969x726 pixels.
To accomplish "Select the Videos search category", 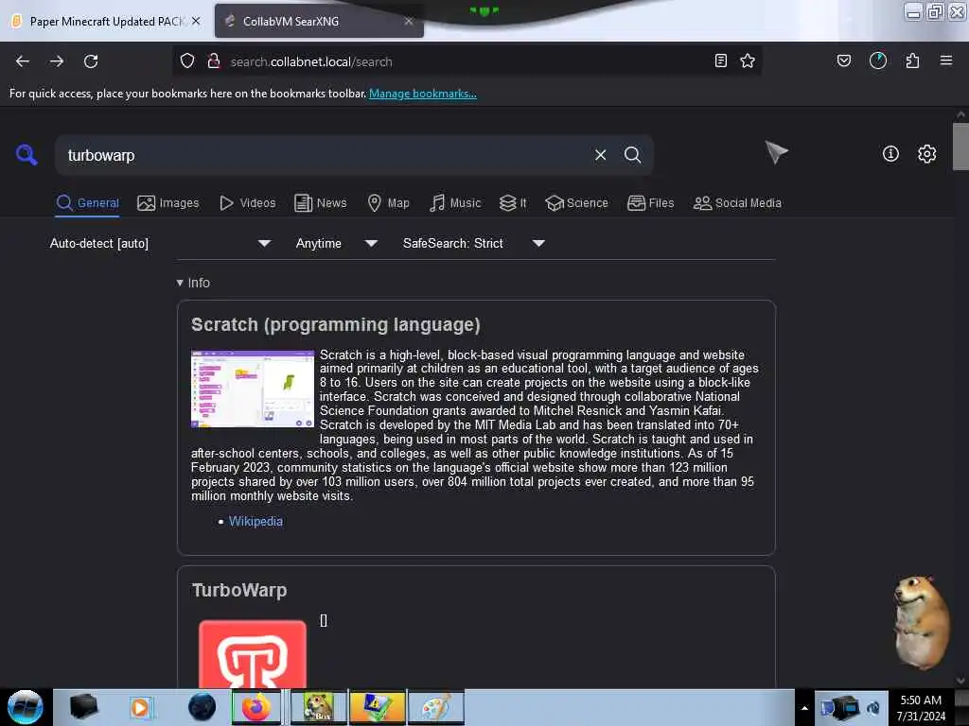I will pyautogui.click(x=247, y=203).
